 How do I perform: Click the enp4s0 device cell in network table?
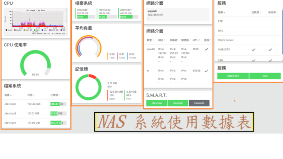151,49
